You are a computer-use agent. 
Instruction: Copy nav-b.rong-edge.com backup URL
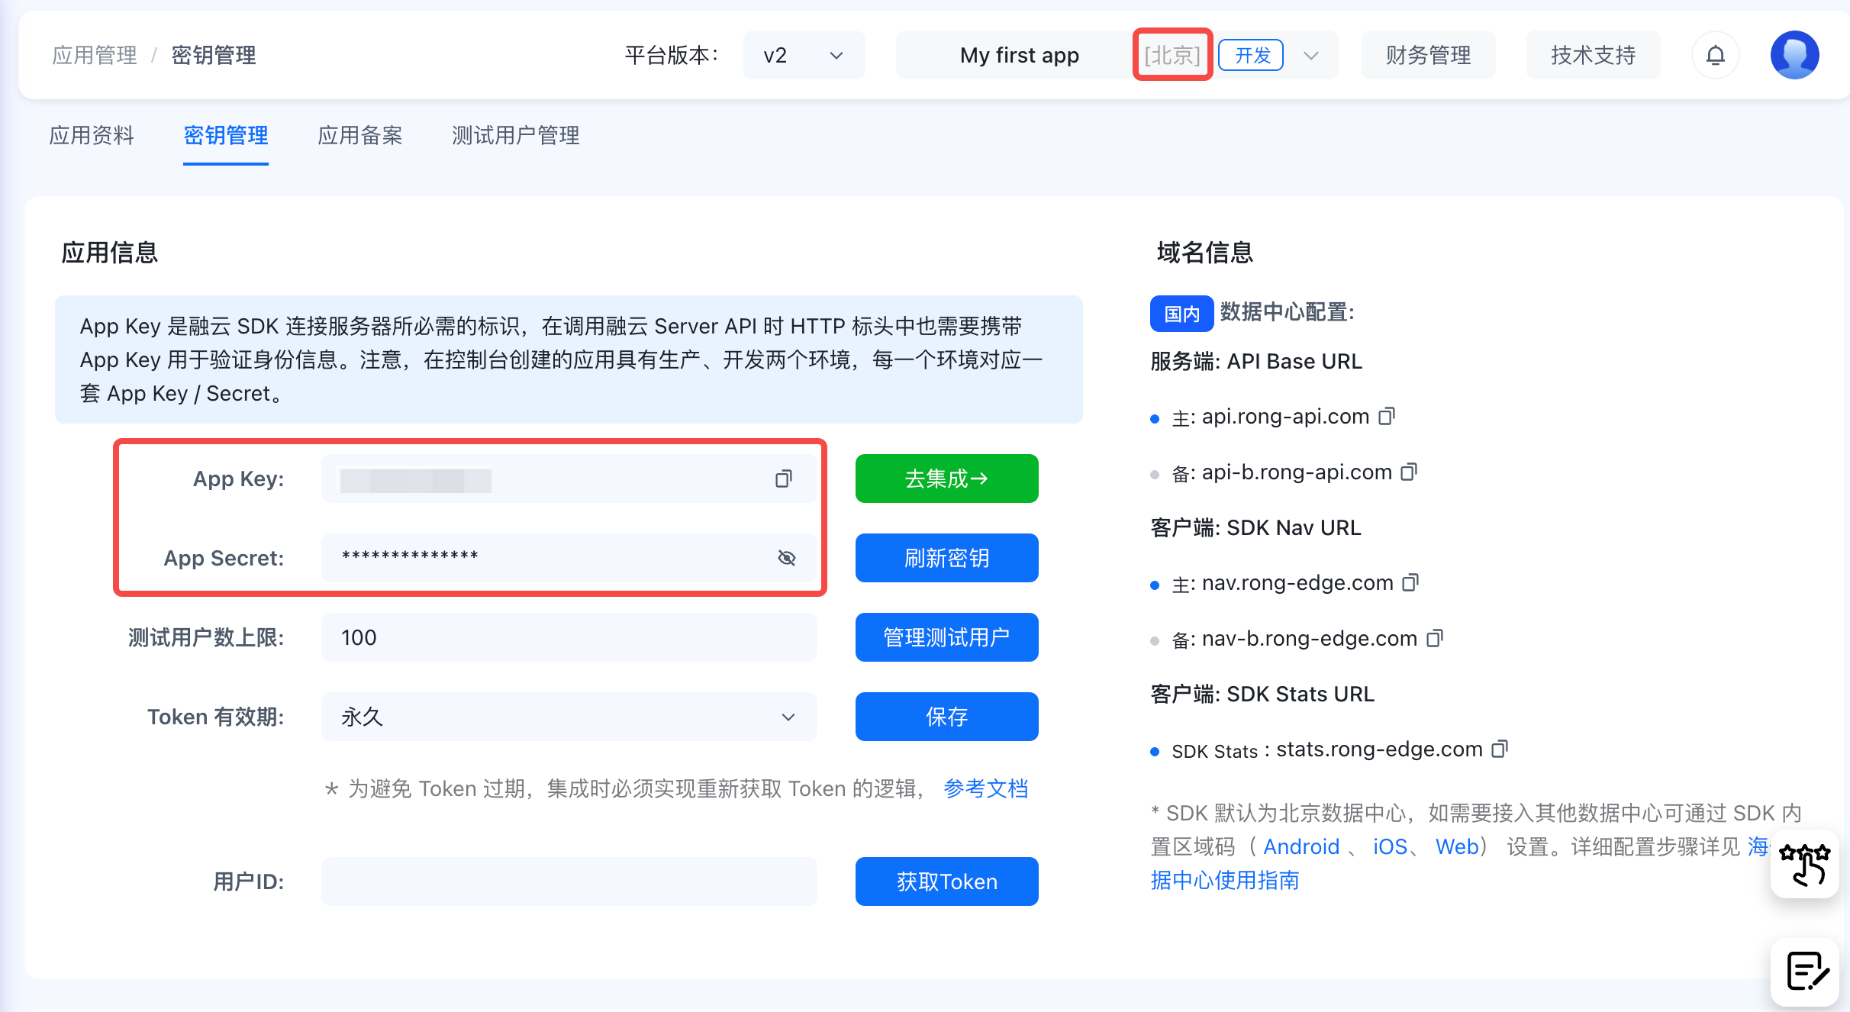point(1435,638)
